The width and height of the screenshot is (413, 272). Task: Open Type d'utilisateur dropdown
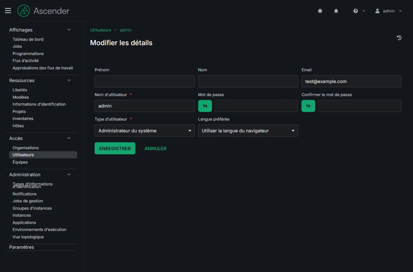[144, 131]
